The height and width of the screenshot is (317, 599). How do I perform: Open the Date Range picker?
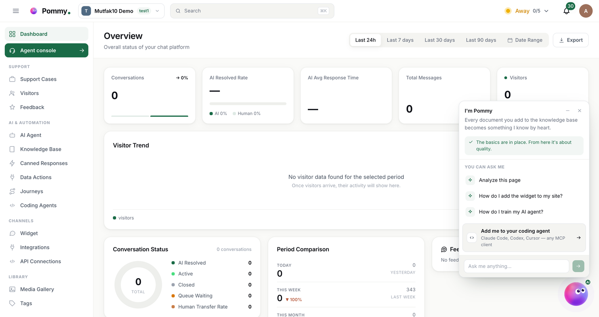pyautogui.click(x=525, y=40)
